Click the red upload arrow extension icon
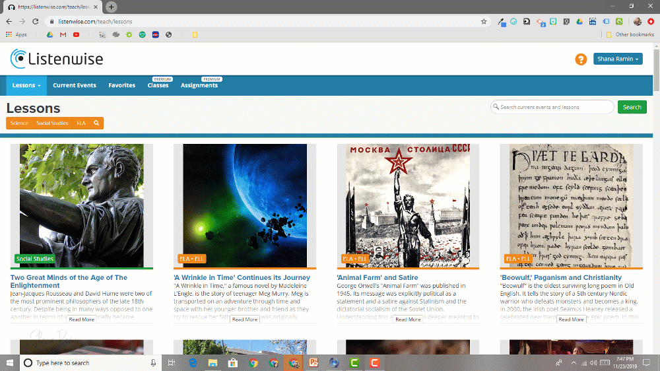Image resolution: width=660 pixels, height=371 pixels. pos(651,22)
